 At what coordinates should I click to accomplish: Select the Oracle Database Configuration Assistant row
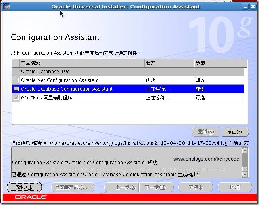(128, 89)
